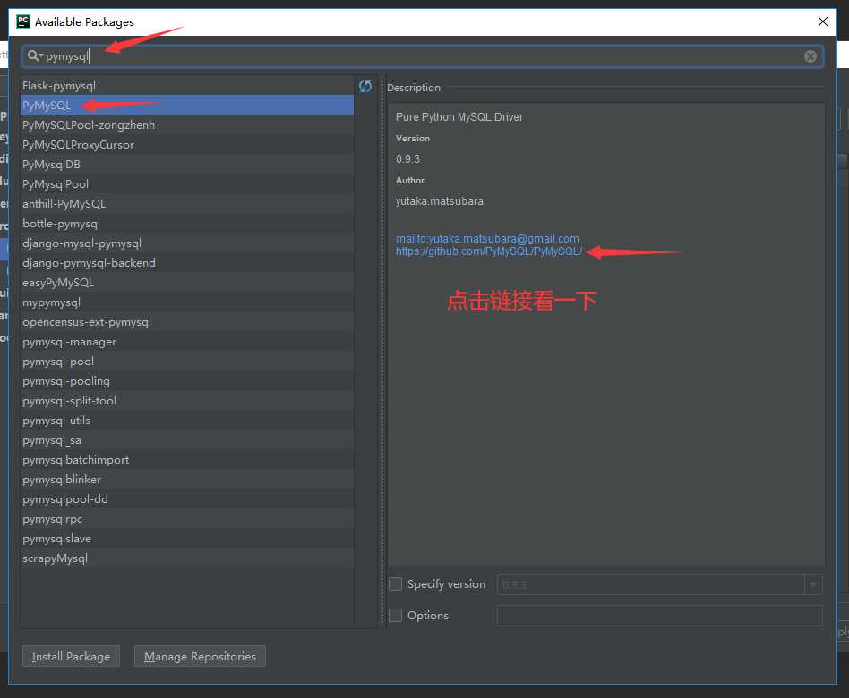
Task: Click the PyCharm logo in title bar
Action: point(23,21)
